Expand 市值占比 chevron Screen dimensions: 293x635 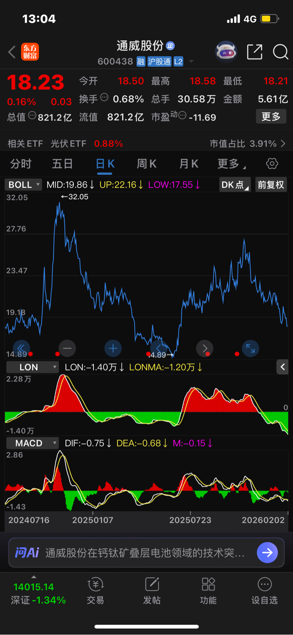click(x=283, y=144)
